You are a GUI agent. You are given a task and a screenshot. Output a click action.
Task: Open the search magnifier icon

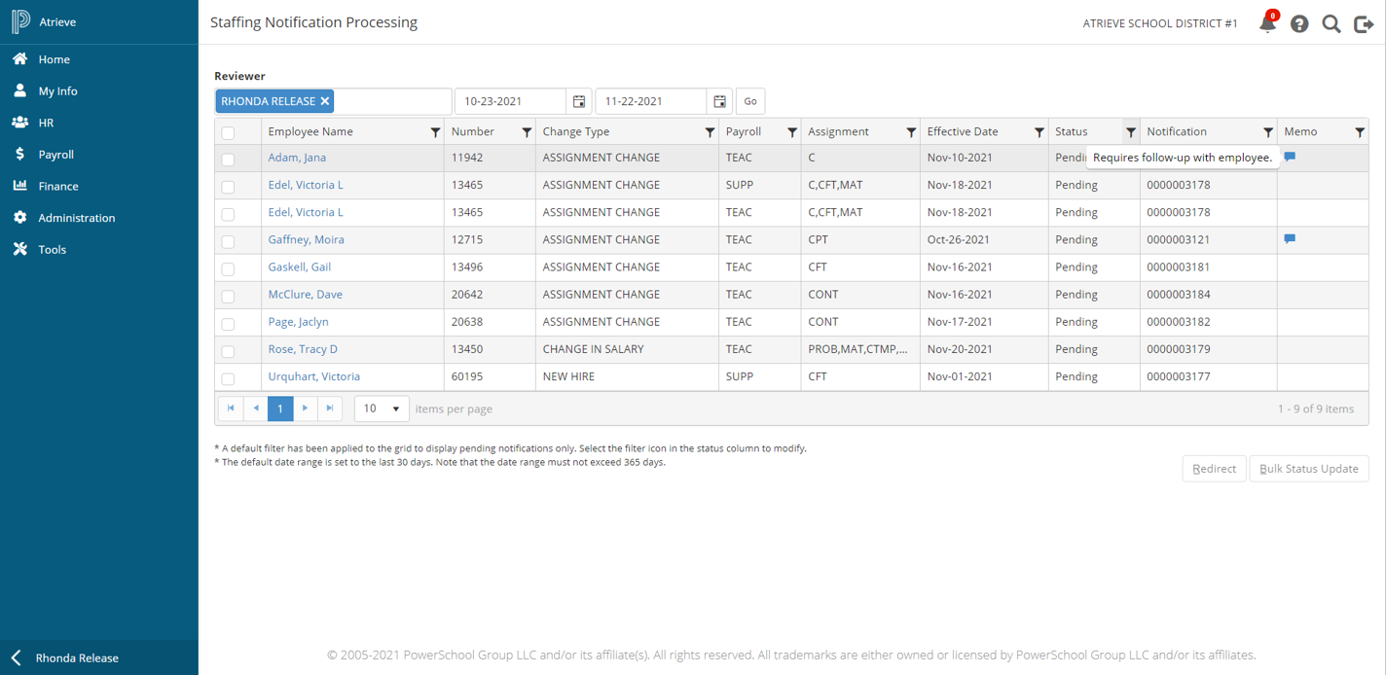1331,24
